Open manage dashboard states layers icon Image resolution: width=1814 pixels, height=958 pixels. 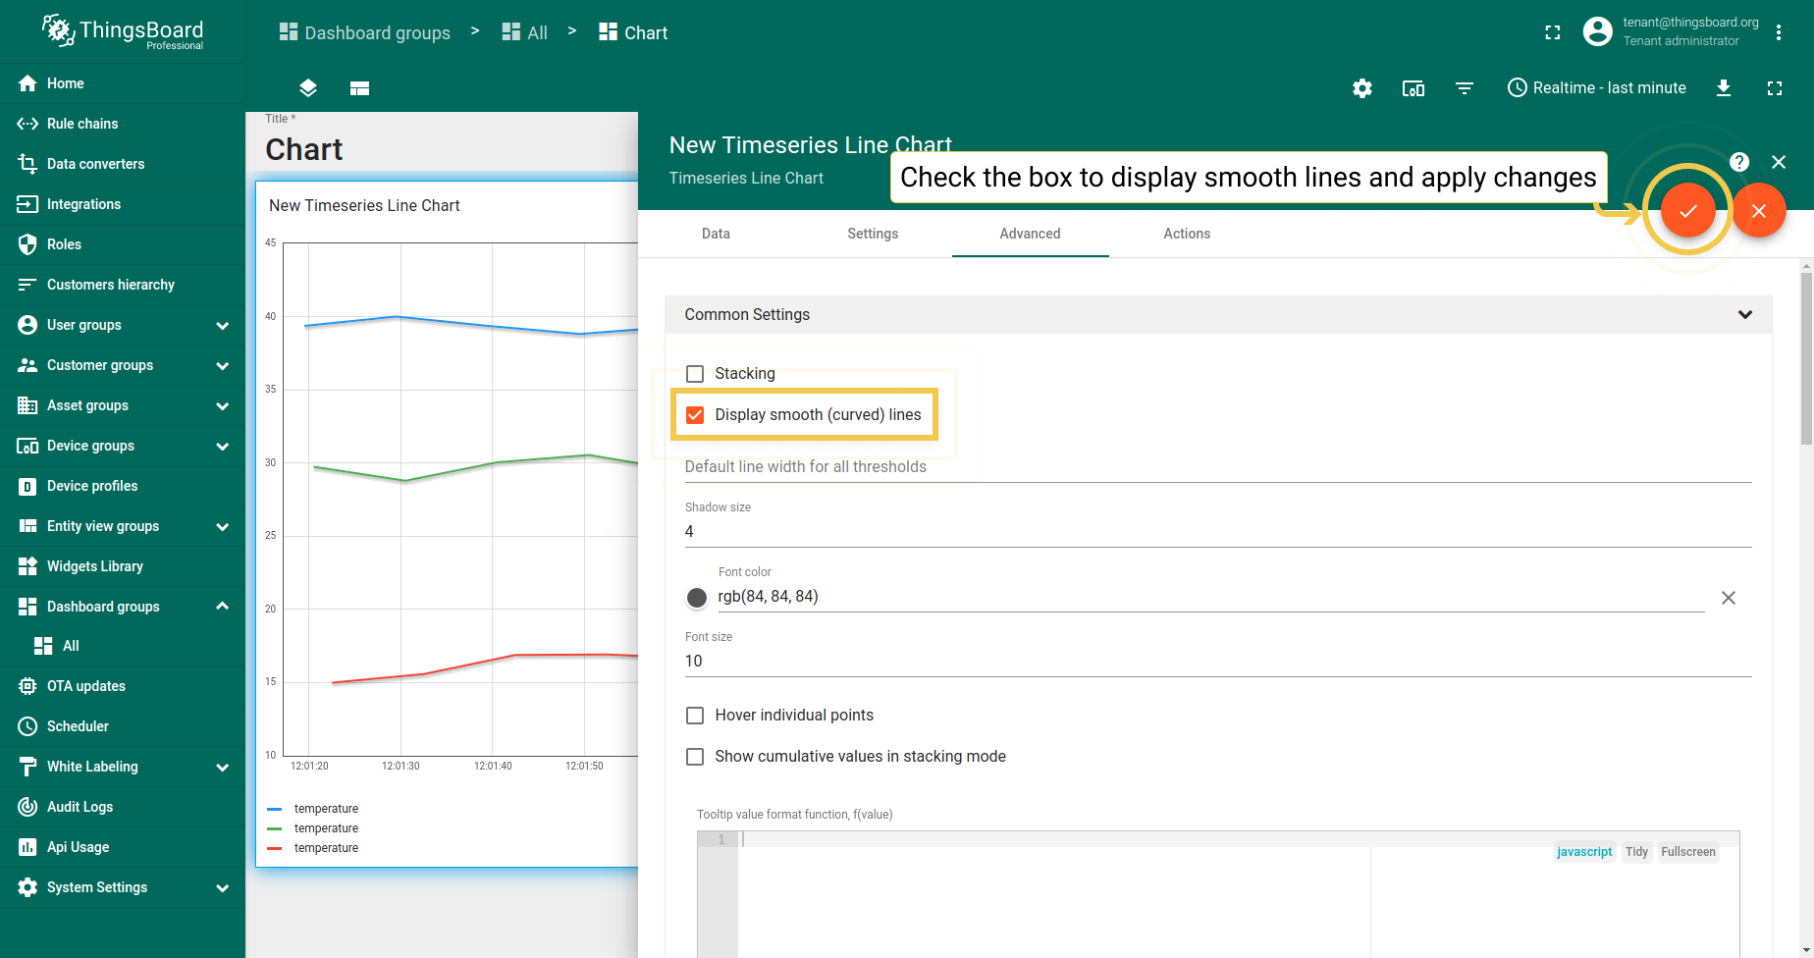(x=308, y=88)
